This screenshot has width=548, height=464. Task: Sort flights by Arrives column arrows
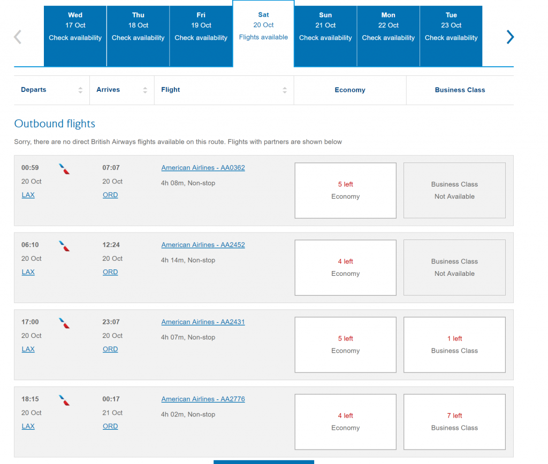pyautogui.click(x=145, y=90)
